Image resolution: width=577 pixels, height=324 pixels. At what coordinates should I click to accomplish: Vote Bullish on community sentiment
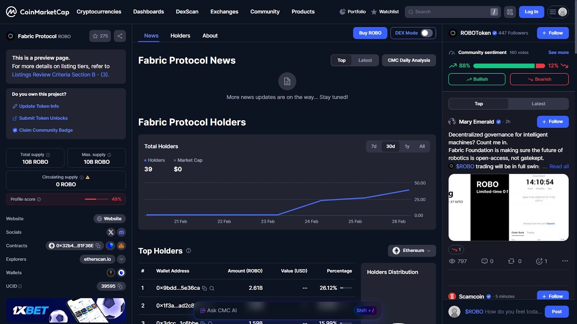point(477,79)
